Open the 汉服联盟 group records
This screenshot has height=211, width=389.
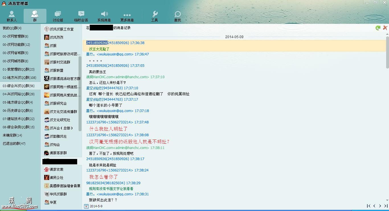(56, 70)
